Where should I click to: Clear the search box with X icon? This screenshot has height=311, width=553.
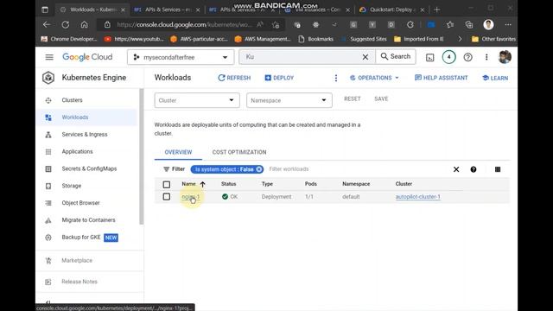click(x=365, y=57)
